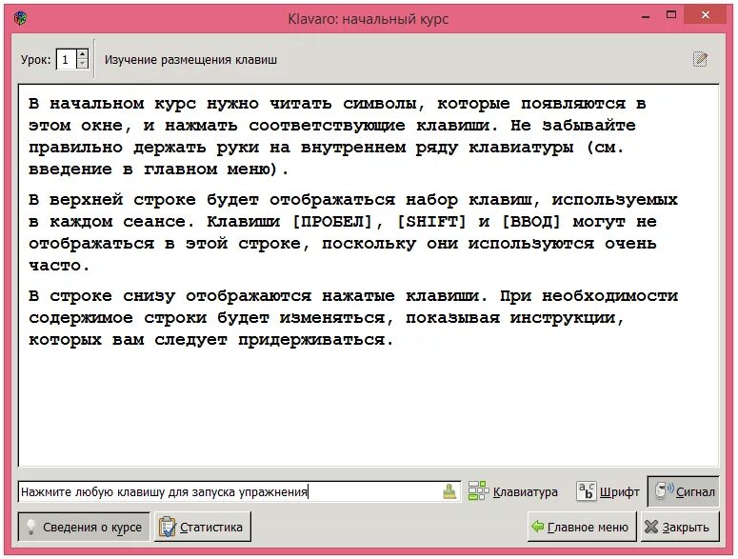
Task: Click the Урок: label
Action: (x=35, y=60)
